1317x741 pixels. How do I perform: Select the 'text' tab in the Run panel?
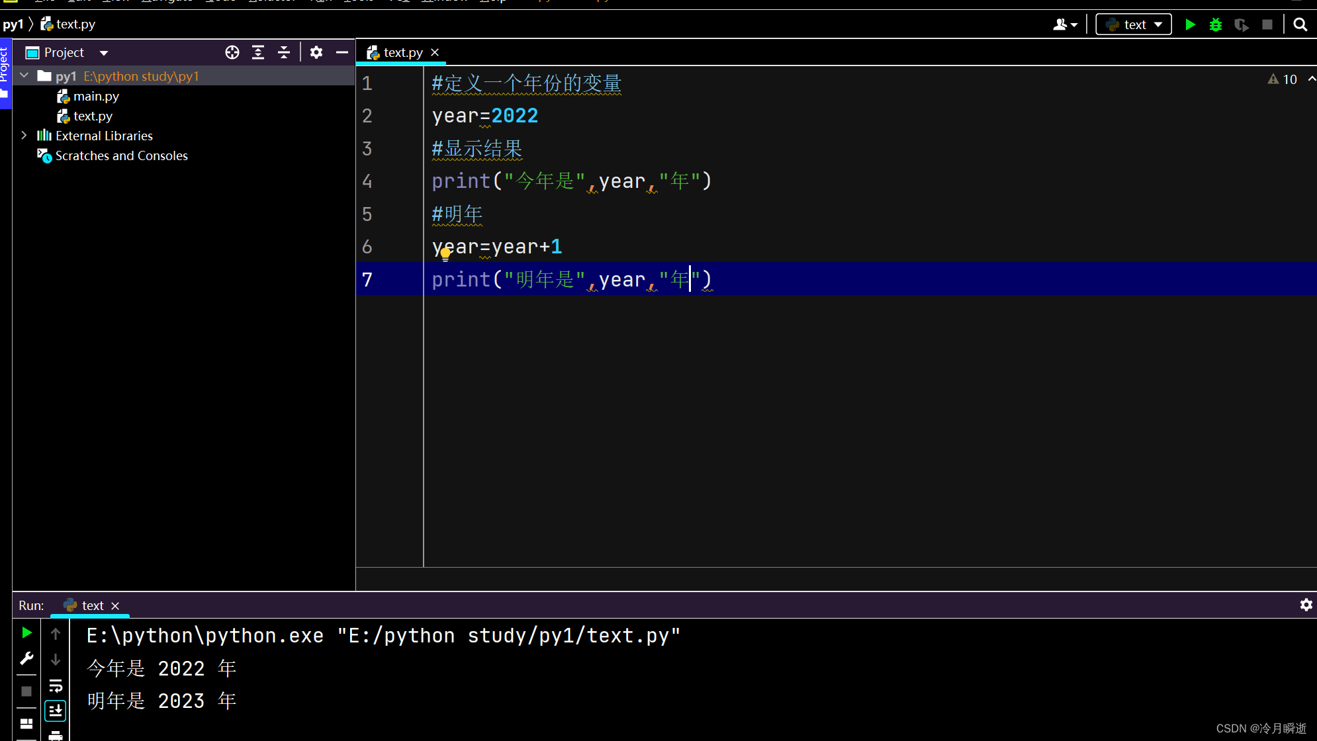[x=92, y=605]
